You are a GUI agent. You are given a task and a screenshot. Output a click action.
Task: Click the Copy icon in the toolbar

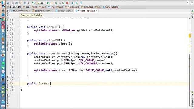(16, 3)
